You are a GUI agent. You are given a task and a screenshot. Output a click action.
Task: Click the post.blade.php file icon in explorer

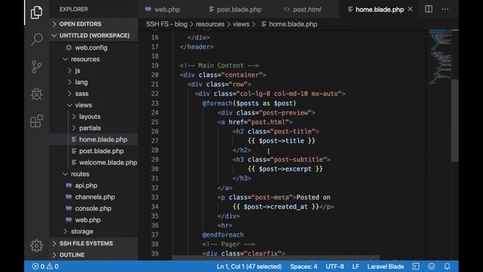74,151
